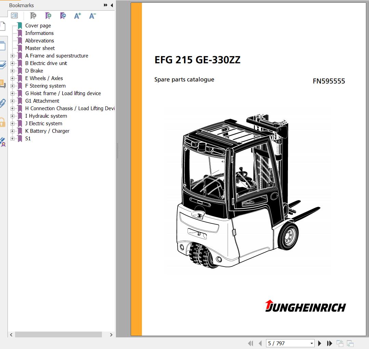
Task: Click the delete bookmark icon
Action: (x=33, y=16)
